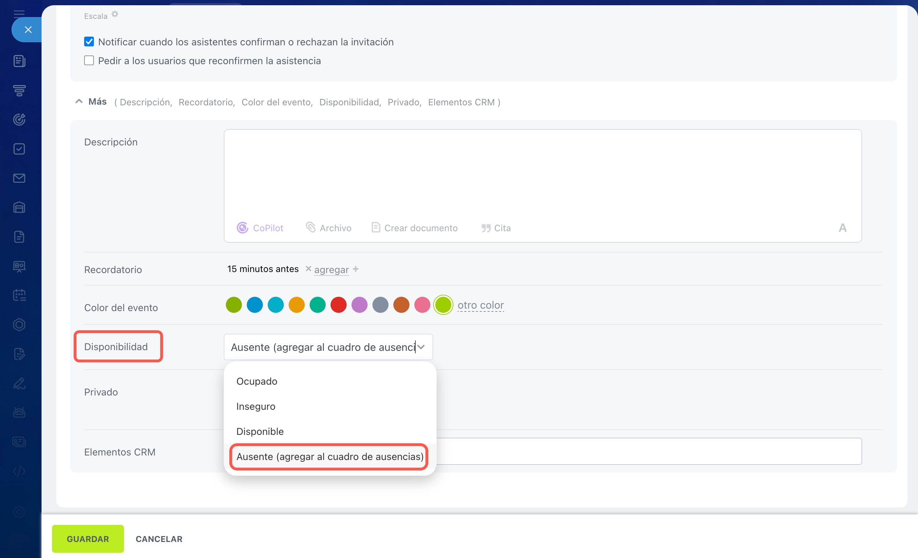The height and width of the screenshot is (558, 918).
Task: Click the Crear documento icon
Action: click(x=376, y=227)
